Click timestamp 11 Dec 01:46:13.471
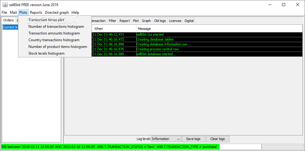The height and width of the screenshot is (151, 305). pos(108,34)
